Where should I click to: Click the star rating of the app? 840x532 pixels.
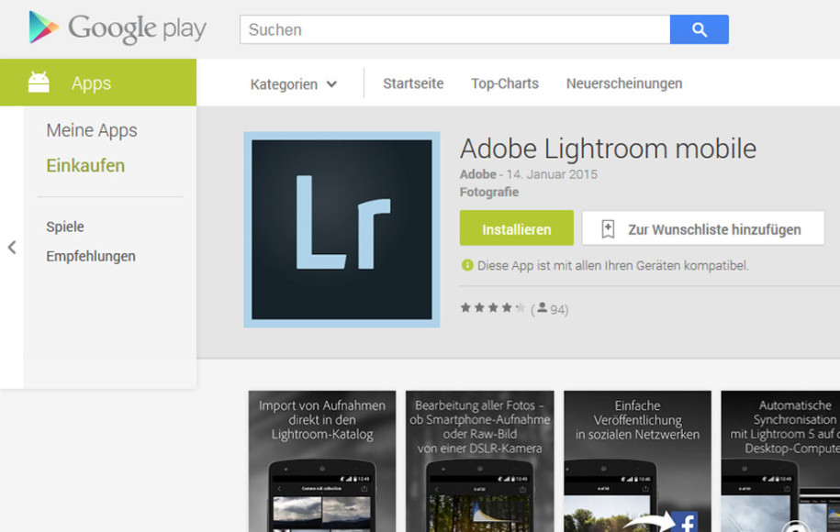[492, 308]
